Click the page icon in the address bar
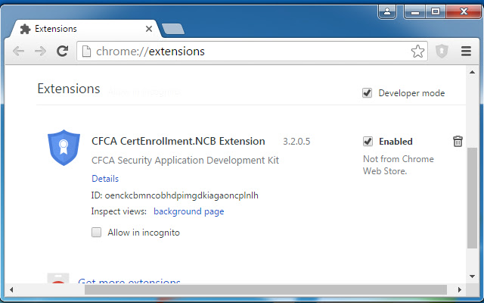484x303 pixels. (x=86, y=52)
